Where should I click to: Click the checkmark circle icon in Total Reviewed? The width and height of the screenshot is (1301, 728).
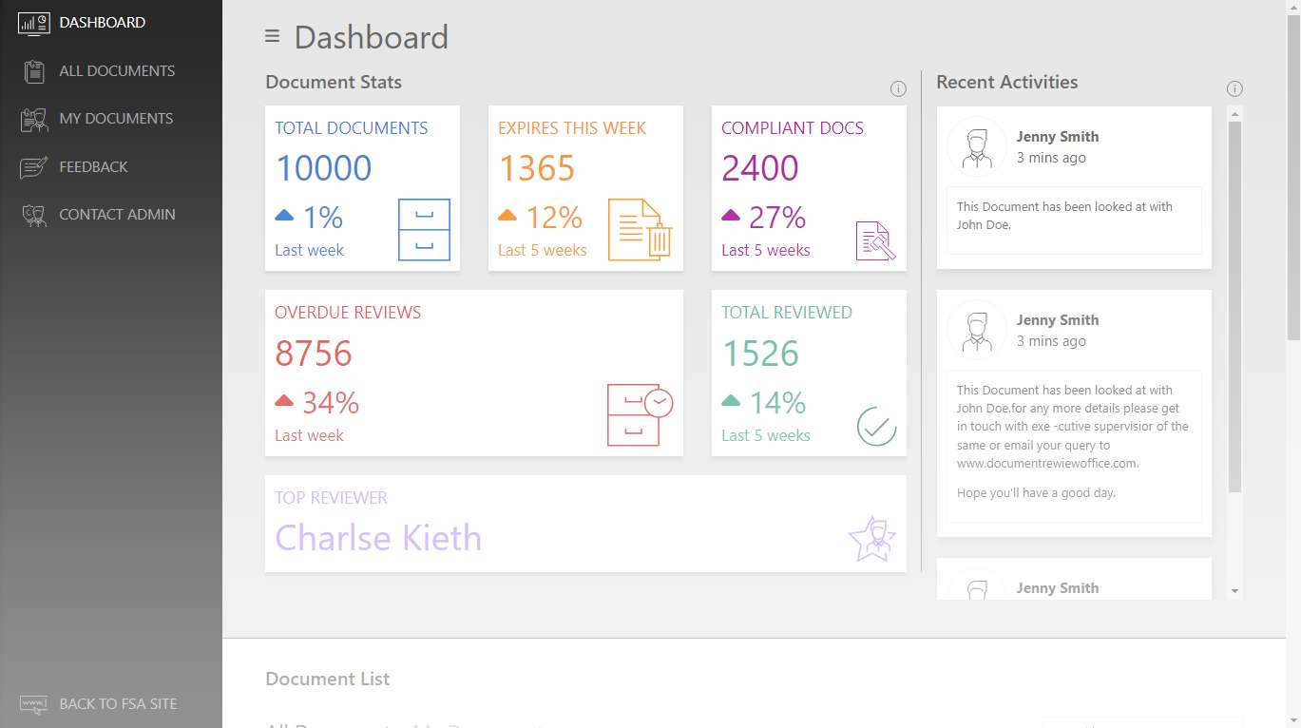click(x=876, y=427)
